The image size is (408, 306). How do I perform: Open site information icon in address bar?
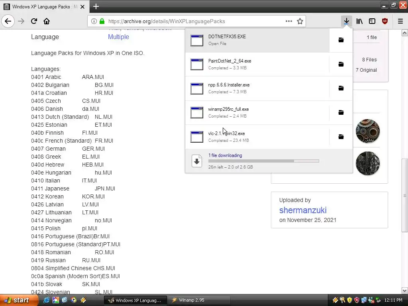pos(94,21)
